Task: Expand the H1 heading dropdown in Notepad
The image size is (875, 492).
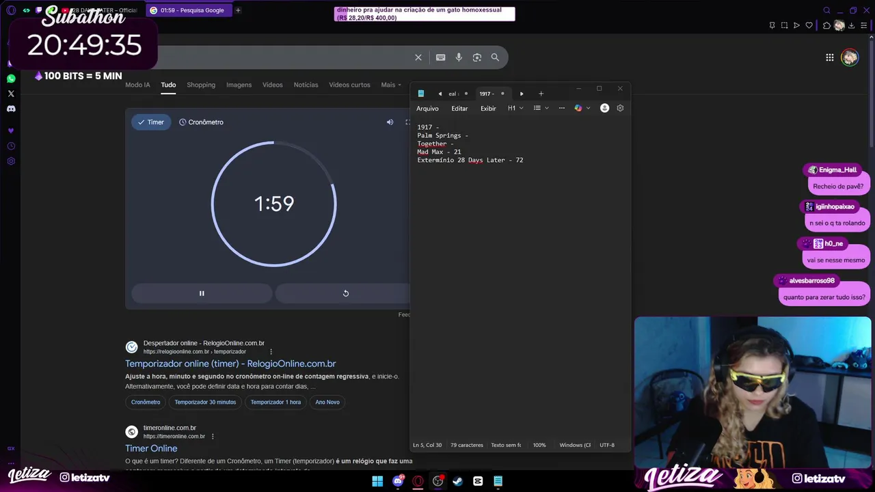Action: click(515, 108)
